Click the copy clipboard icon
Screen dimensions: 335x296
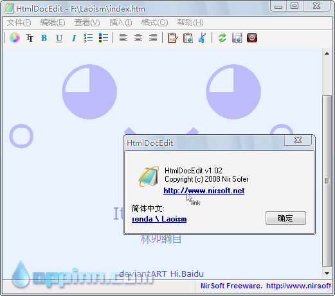coord(173,38)
